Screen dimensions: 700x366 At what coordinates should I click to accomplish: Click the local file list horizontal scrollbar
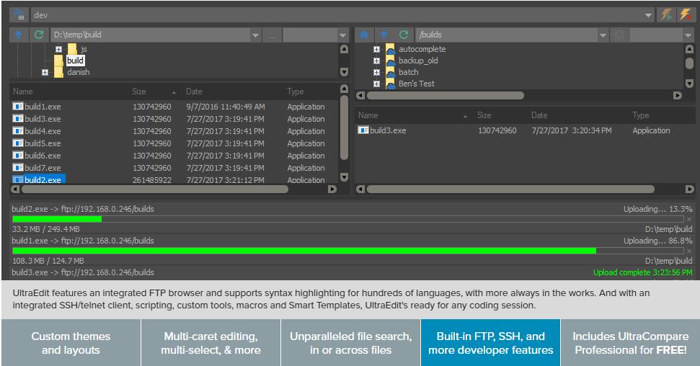click(155, 189)
